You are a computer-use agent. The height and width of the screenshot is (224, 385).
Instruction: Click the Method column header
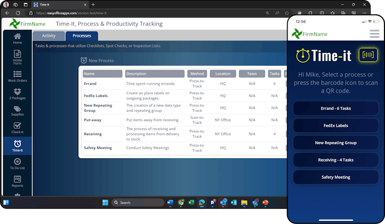point(197,74)
